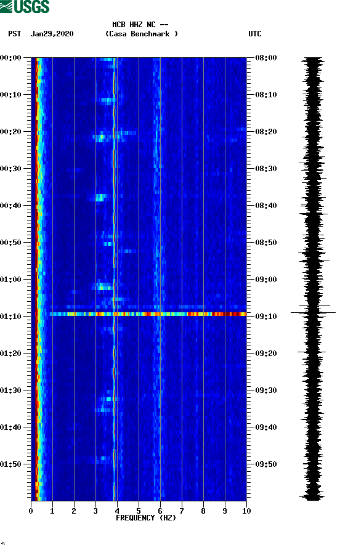Click the 7 Hz frequency tick label
This screenshot has height=550, width=340.
182,511
